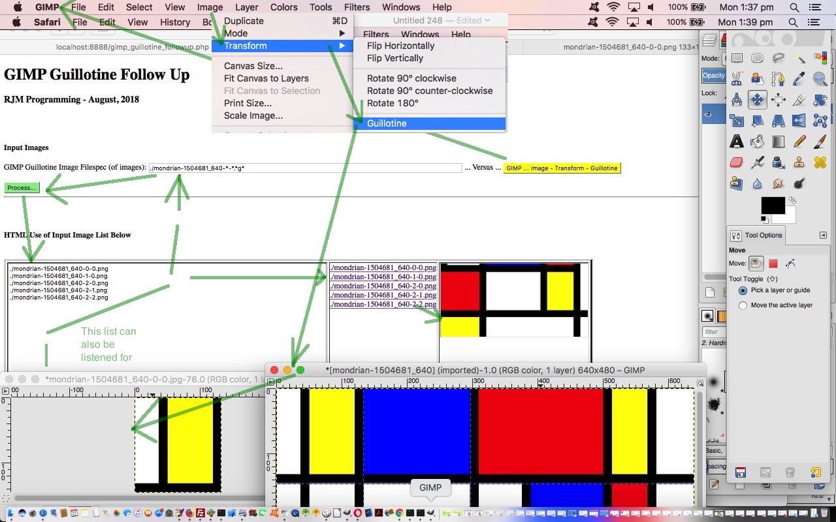Select the Scissors Select tool
Screen dimensions: 836x522
click(x=737, y=79)
